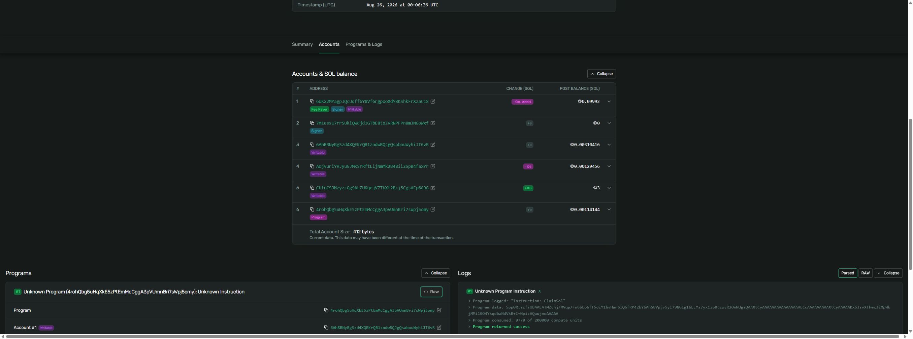The width and height of the screenshot is (913, 339).
Task: Copy Program address in Programs panel
Action: pos(326,310)
